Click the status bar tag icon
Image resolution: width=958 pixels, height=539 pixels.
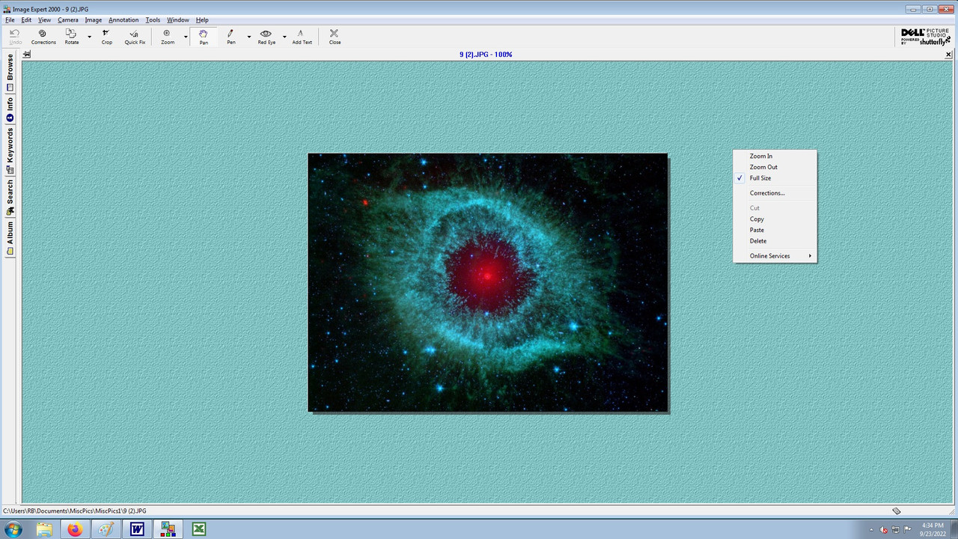click(896, 511)
